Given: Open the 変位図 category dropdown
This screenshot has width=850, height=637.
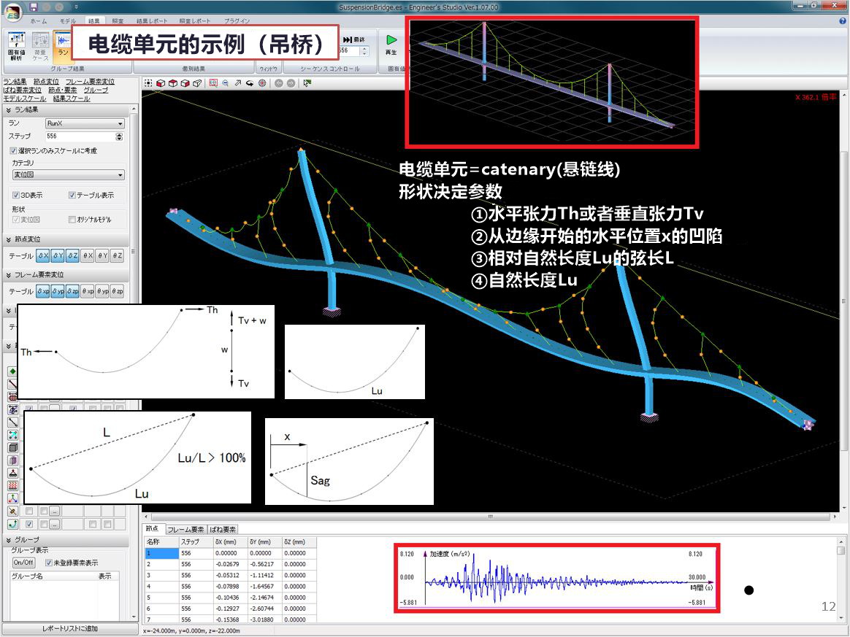Looking at the screenshot, I should click(x=69, y=175).
